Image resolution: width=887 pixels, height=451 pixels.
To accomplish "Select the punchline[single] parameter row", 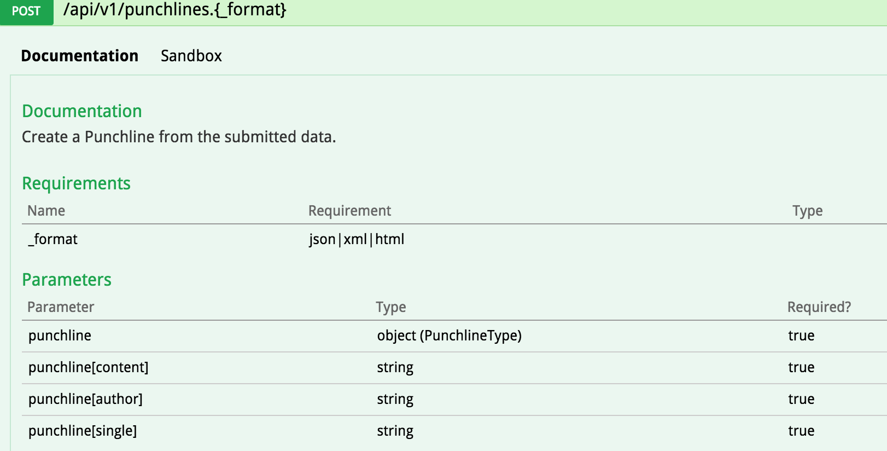I will 83,431.
